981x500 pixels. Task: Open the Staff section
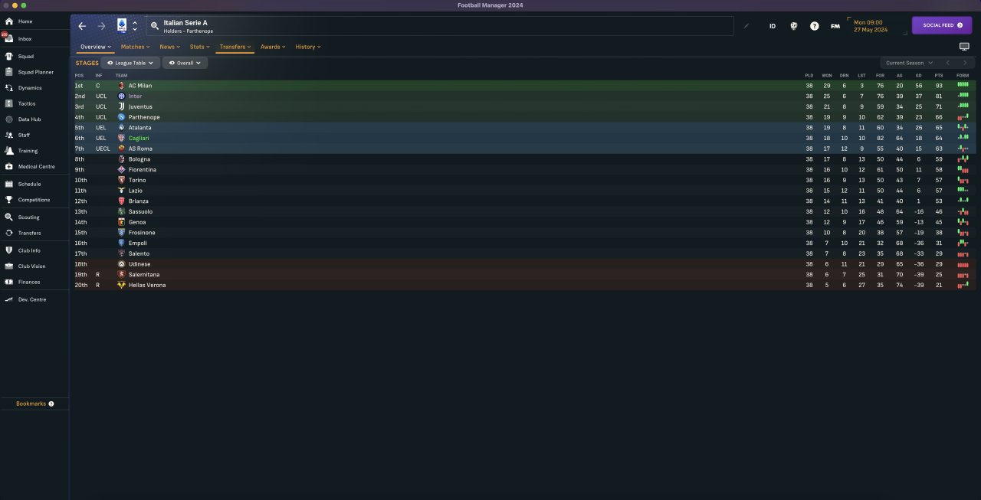point(25,135)
